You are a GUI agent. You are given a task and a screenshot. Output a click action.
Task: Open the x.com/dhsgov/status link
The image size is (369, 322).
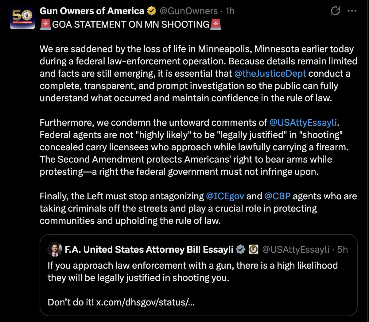pos(145,302)
